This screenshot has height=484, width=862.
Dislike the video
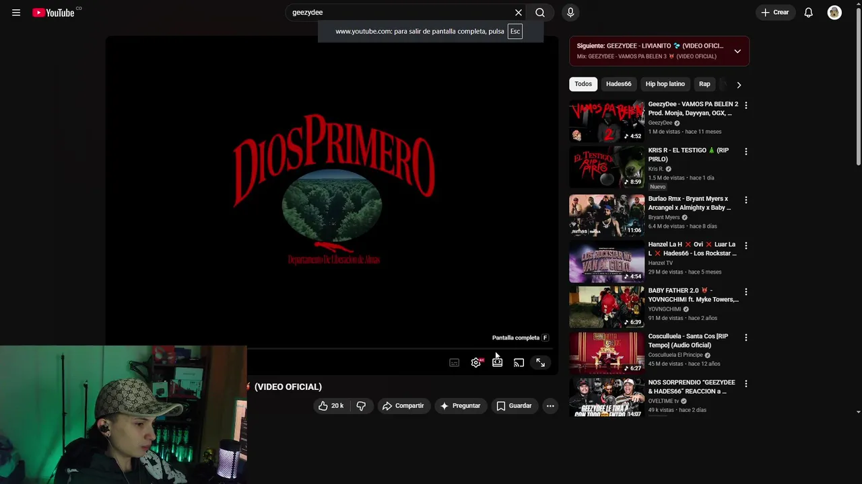[361, 406]
